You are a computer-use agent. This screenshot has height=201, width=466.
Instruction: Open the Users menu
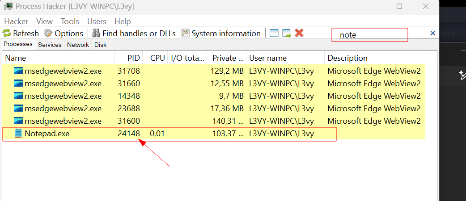point(97,21)
